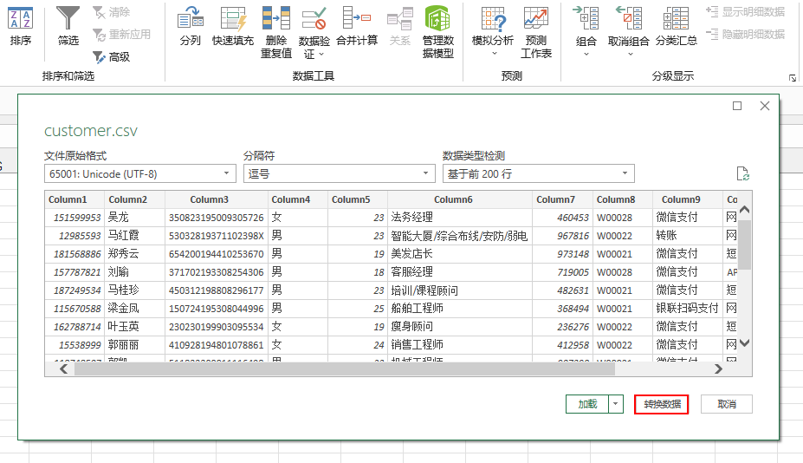Click cell 410928194801078861
The width and height of the screenshot is (803, 463).
pos(217,344)
